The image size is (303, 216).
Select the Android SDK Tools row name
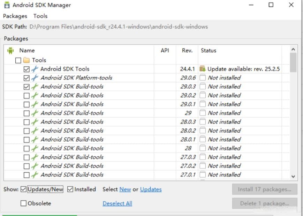coord(65,69)
